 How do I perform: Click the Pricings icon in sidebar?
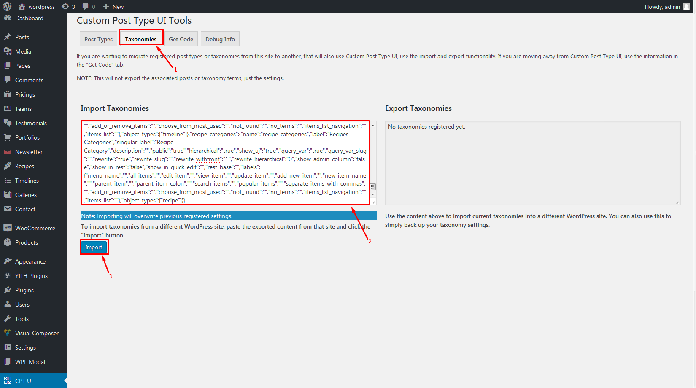(x=8, y=94)
